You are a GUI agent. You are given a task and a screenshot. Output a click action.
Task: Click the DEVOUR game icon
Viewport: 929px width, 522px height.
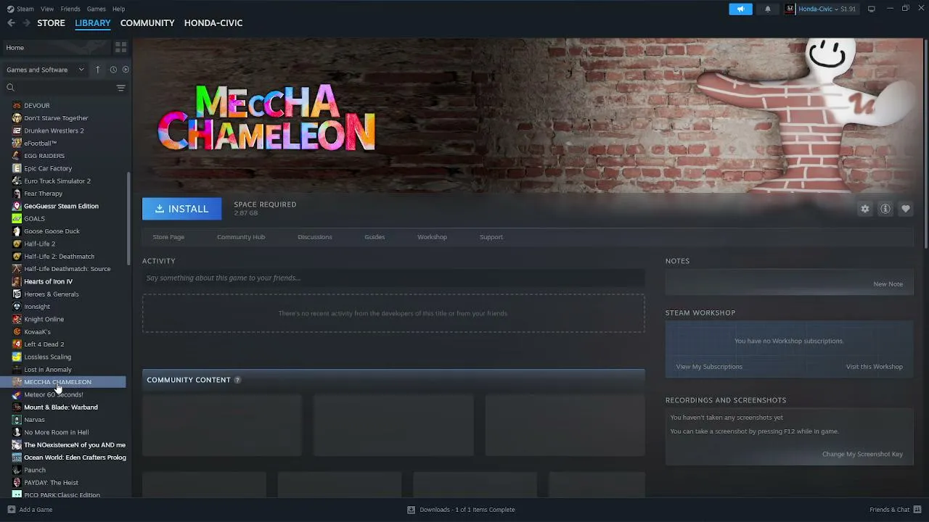(17, 105)
